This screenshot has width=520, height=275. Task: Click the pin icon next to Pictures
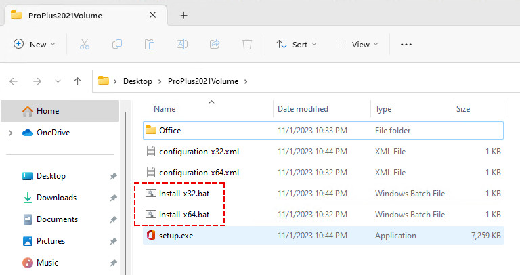[114, 241]
